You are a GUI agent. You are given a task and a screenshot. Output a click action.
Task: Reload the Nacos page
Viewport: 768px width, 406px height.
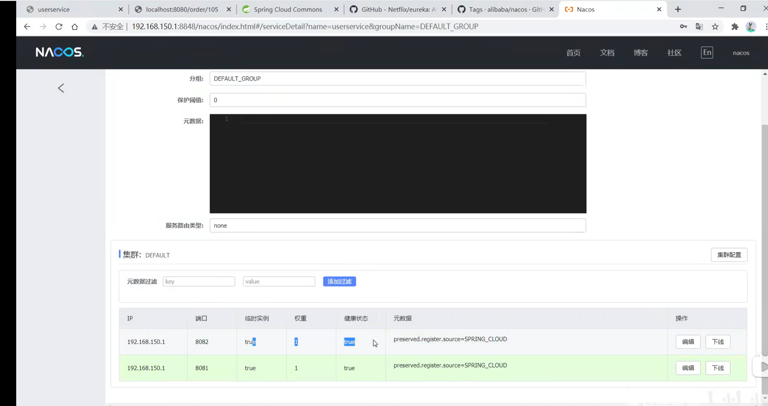pos(59,27)
